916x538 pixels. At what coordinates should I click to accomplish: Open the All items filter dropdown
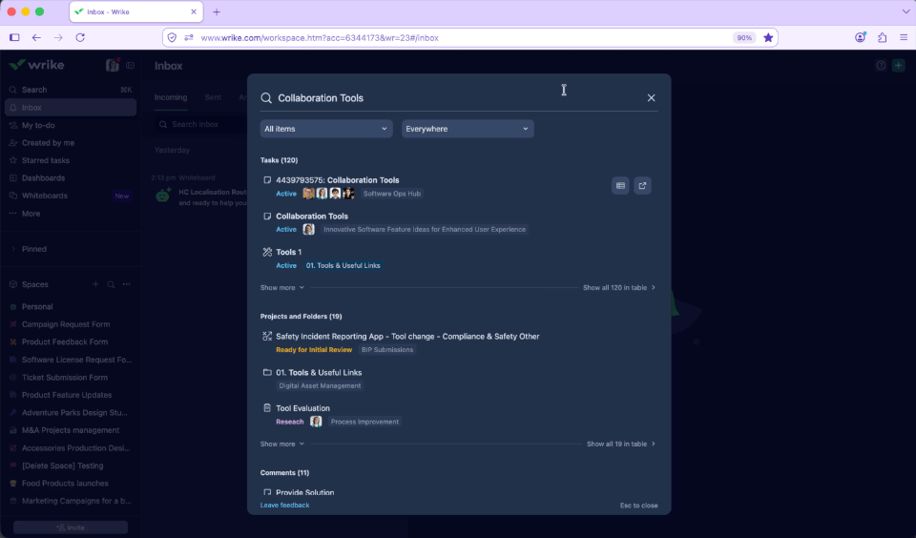pyautogui.click(x=326, y=129)
